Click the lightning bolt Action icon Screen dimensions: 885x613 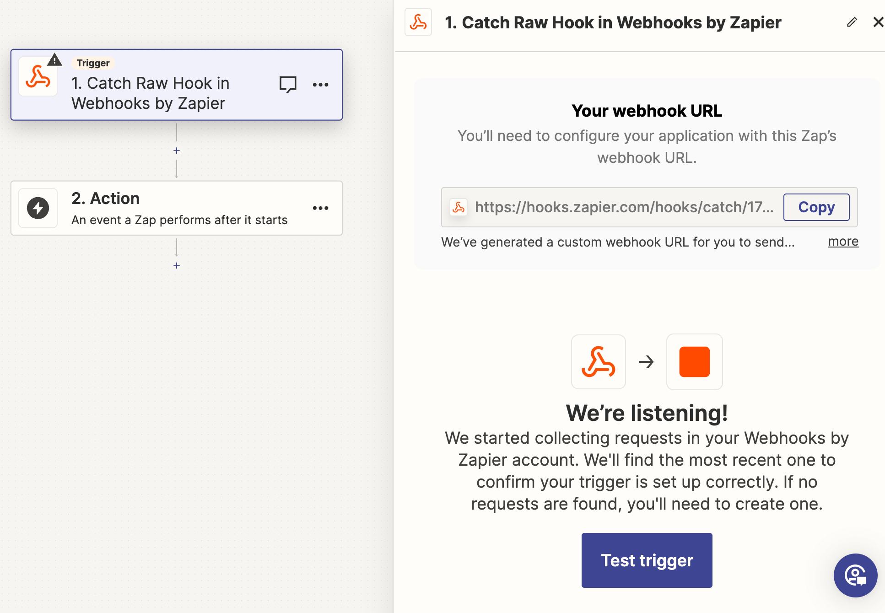tap(38, 208)
